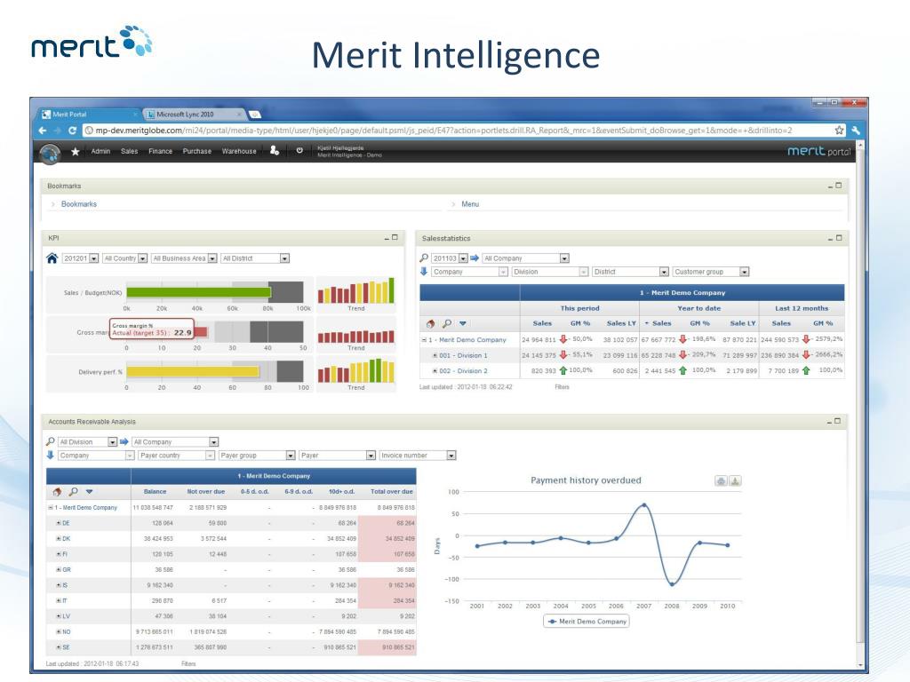This screenshot has width=910, height=682.
Task: Open the browser wrench menu
Action: 856,131
